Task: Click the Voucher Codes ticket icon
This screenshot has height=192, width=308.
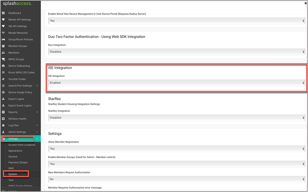Action: (3, 79)
